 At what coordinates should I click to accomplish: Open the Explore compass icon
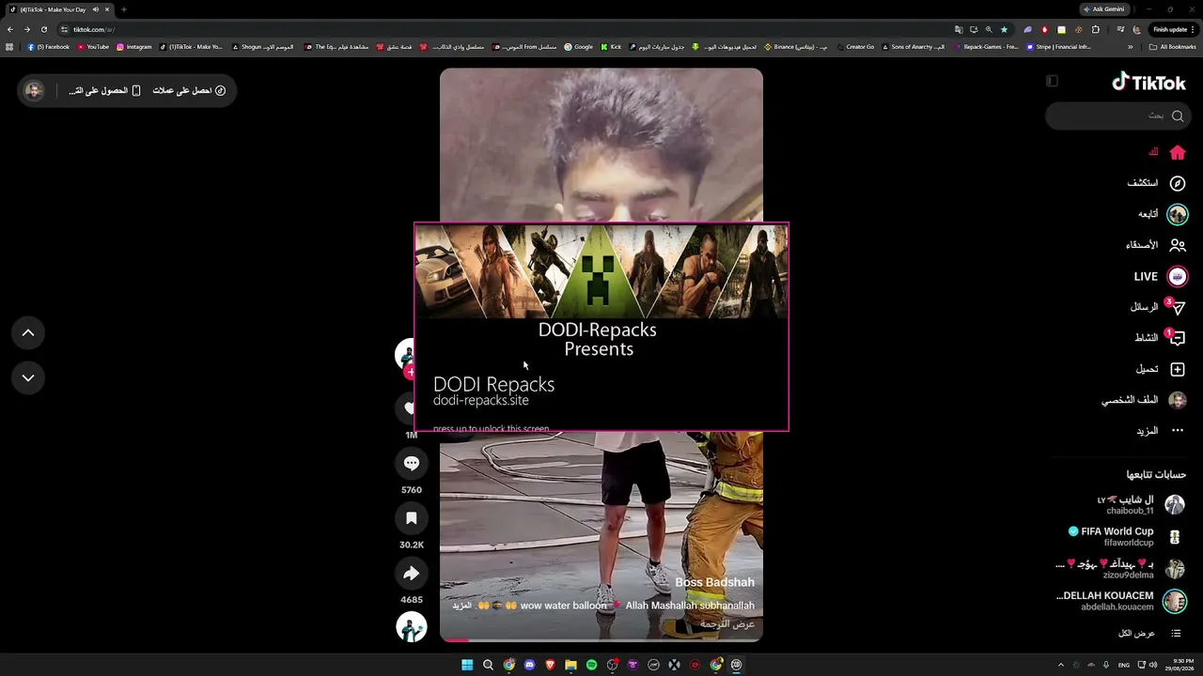pyautogui.click(x=1178, y=183)
